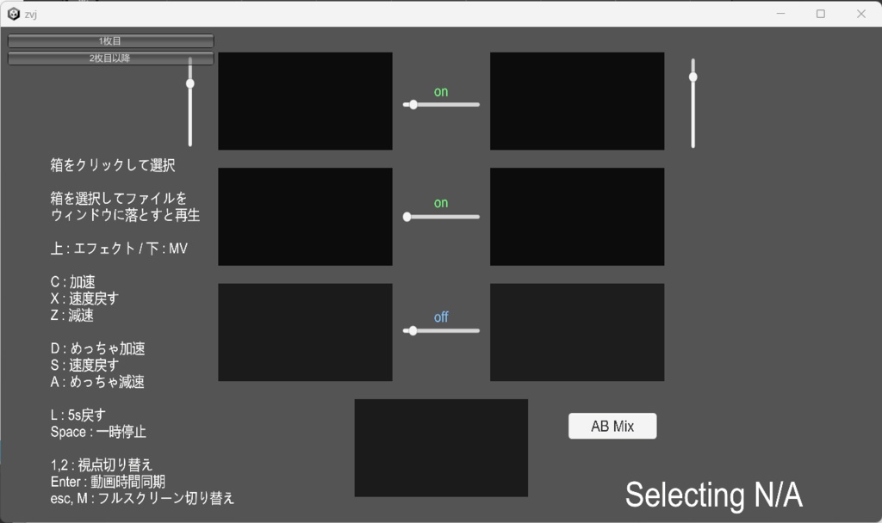This screenshot has height=523, width=882.
Task: Select the bottom-left video preview box
Action: [x=306, y=331]
